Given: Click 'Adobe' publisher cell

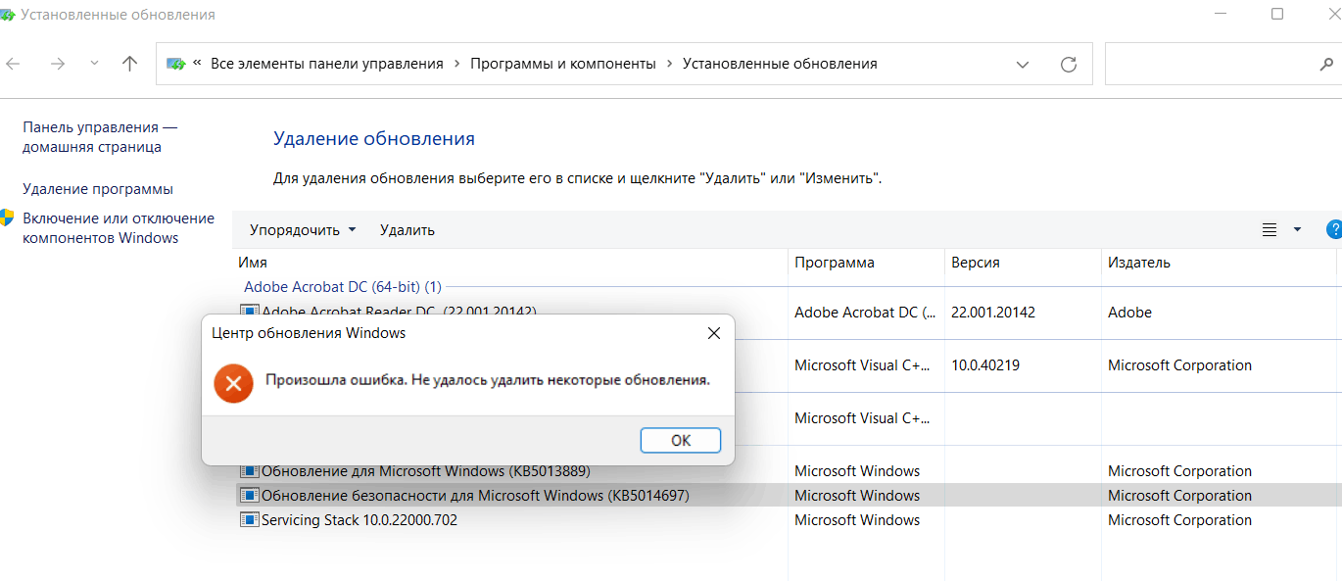Looking at the screenshot, I should coord(1129,313).
